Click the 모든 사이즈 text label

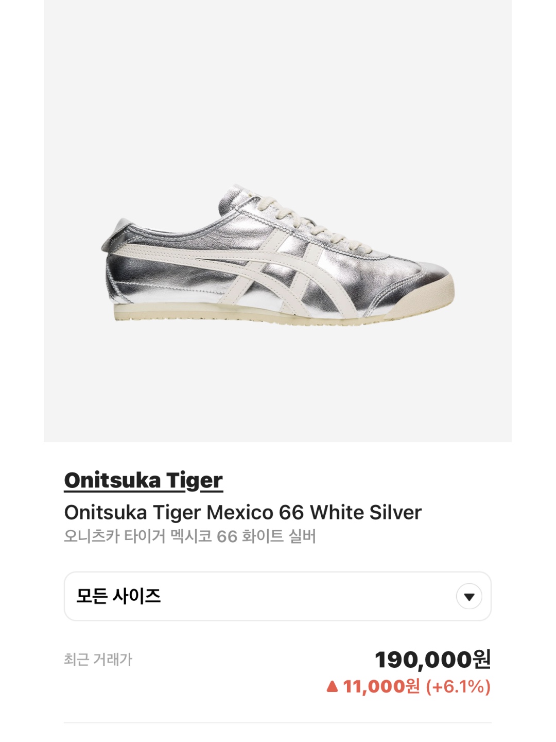pos(118,596)
